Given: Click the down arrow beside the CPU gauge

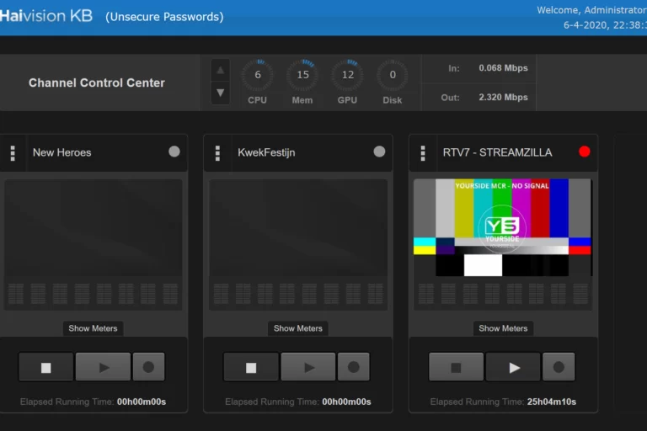Looking at the screenshot, I should pos(221,93).
